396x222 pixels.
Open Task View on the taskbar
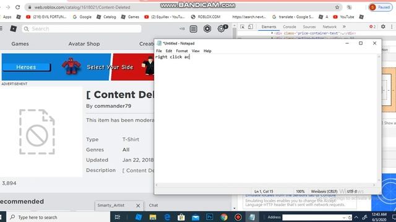point(118,217)
